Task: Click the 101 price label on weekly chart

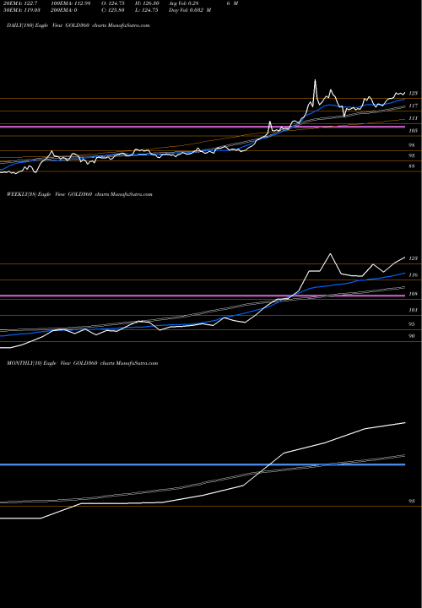Action: 413,310
